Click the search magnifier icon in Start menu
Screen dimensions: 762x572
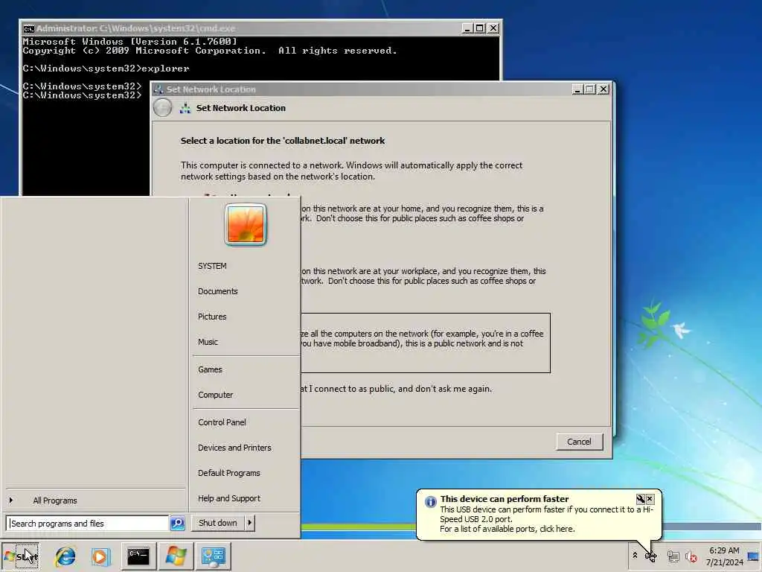177,523
